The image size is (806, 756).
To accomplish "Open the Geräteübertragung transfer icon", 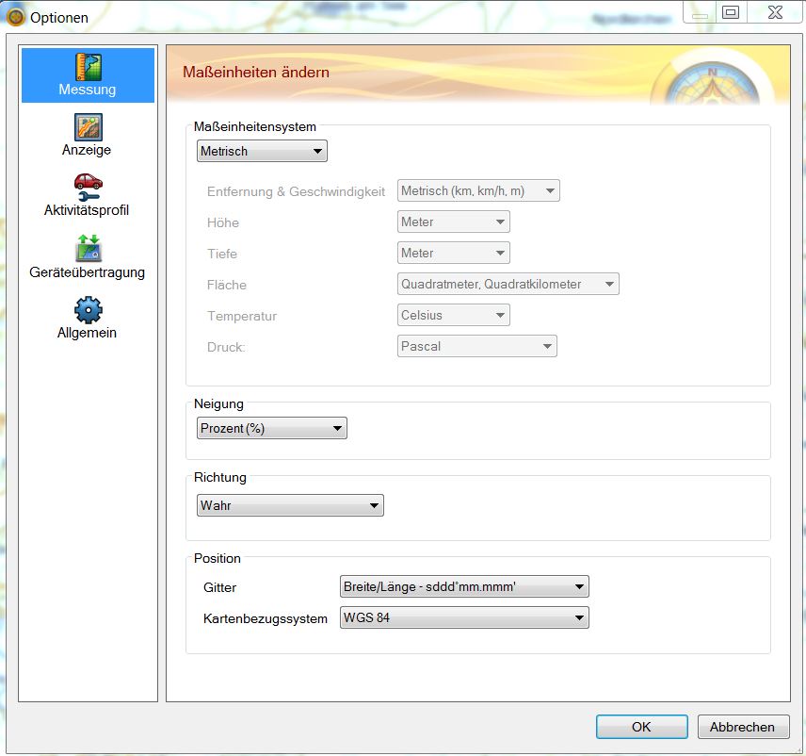I will (x=88, y=248).
